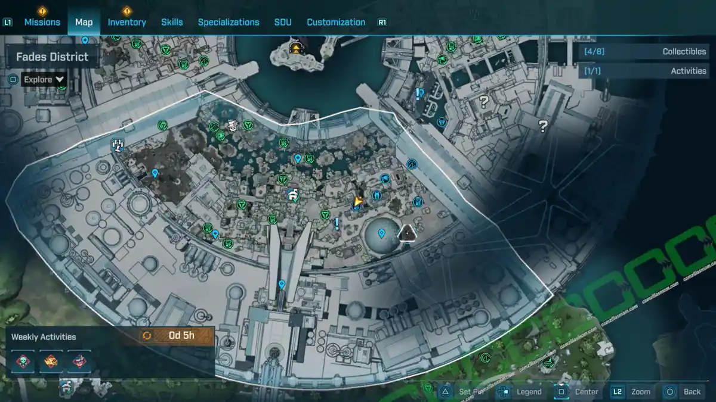Go to the Specializations tab
The width and height of the screenshot is (716, 402).
pyautogui.click(x=229, y=22)
